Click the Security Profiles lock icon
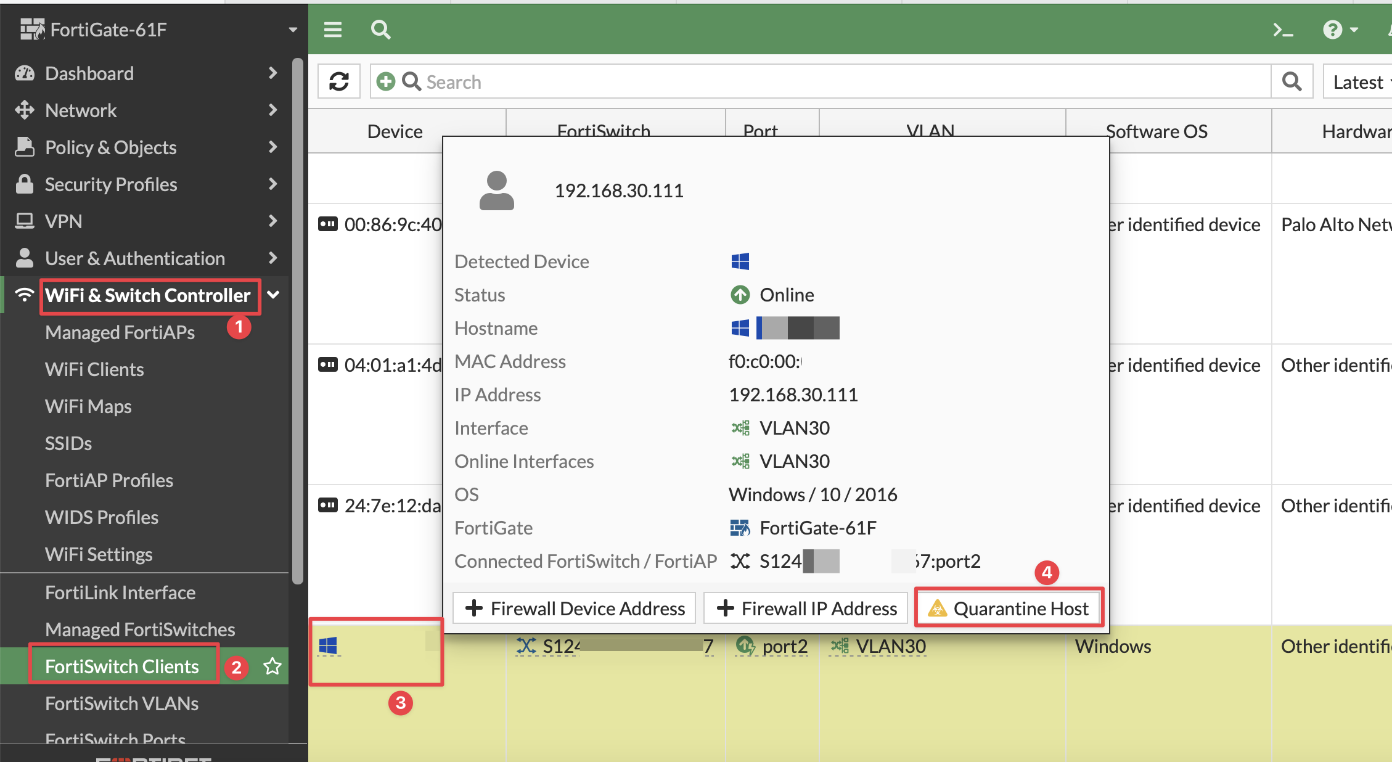This screenshot has width=1392, height=762. (x=25, y=184)
